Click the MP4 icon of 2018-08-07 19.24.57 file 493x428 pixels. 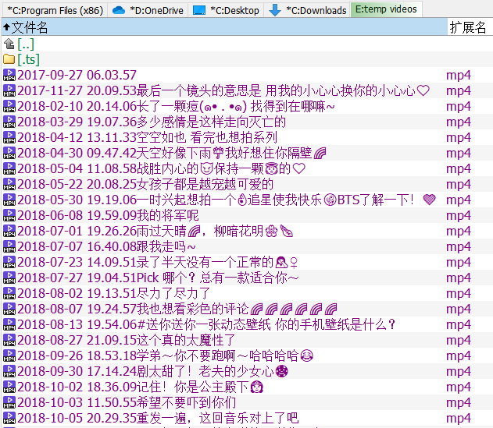tap(9, 309)
